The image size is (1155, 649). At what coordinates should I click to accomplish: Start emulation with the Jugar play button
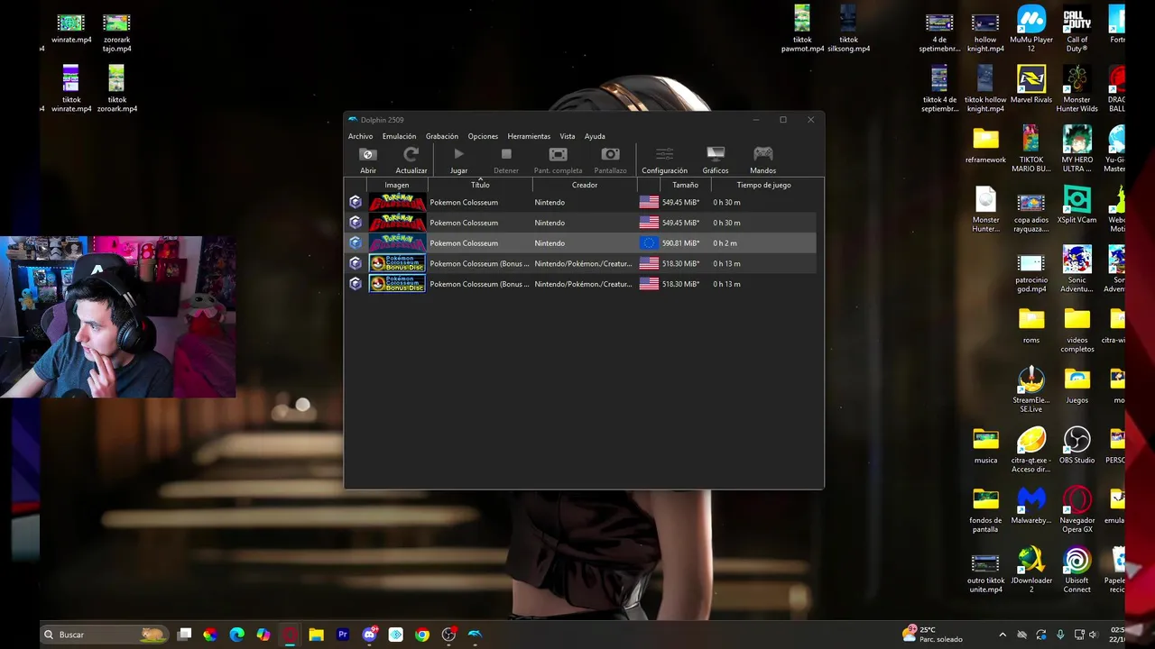click(458, 155)
